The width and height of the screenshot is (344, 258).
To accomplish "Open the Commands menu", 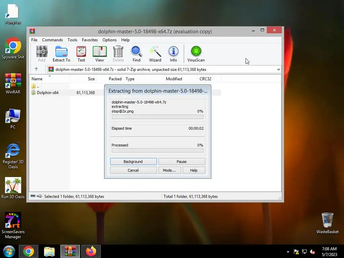I will pyautogui.click(x=52, y=40).
